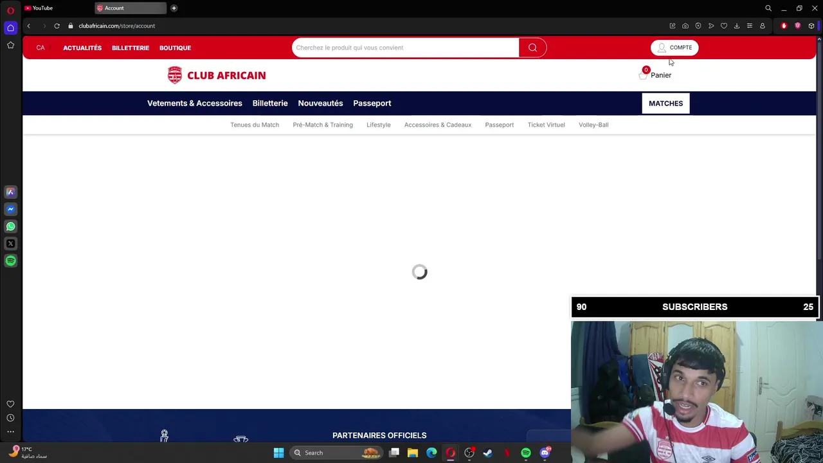Open Microsoft Edge from taskbar
The width and height of the screenshot is (823, 463).
point(431,453)
